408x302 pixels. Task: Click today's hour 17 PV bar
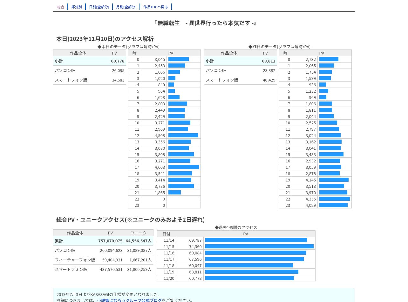coord(184,167)
